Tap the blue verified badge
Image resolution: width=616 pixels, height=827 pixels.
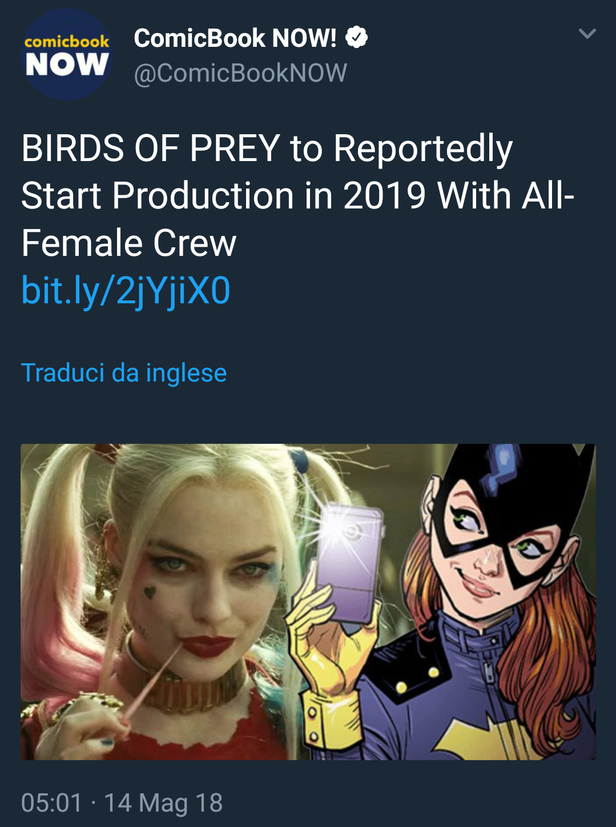pyautogui.click(x=357, y=38)
